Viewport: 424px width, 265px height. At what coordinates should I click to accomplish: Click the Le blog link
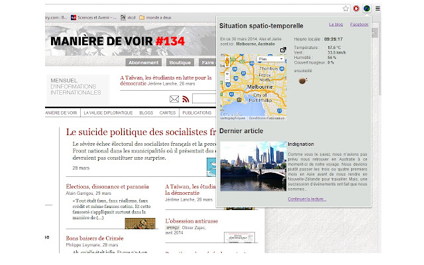336,25
